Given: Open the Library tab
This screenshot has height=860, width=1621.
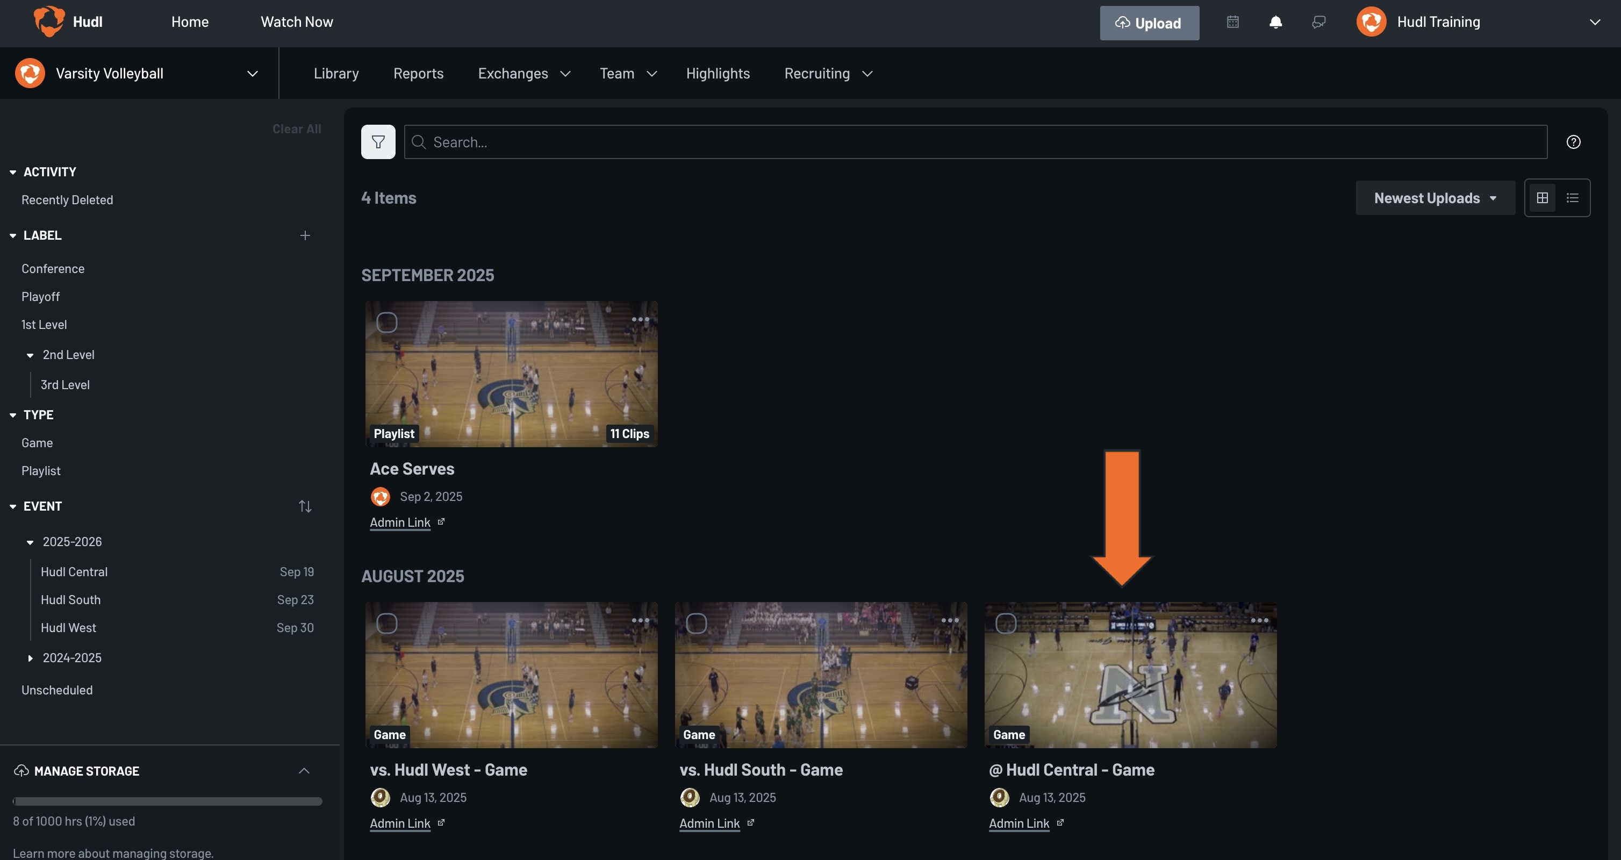Looking at the screenshot, I should (x=336, y=74).
